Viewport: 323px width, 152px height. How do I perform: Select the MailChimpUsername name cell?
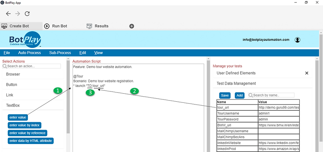(237, 131)
